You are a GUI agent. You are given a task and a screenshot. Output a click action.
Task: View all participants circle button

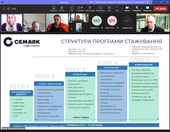[x=127, y=21]
